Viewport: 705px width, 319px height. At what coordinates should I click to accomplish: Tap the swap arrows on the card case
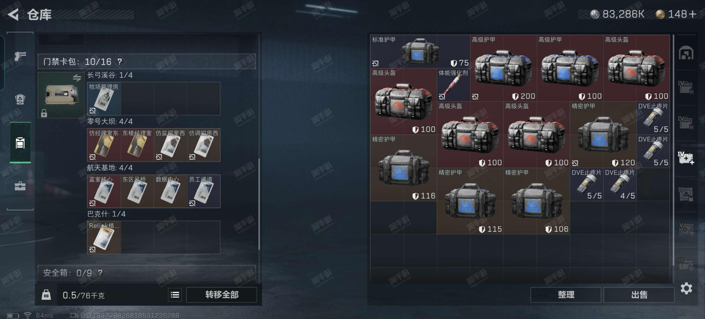pyautogui.click(x=77, y=78)
